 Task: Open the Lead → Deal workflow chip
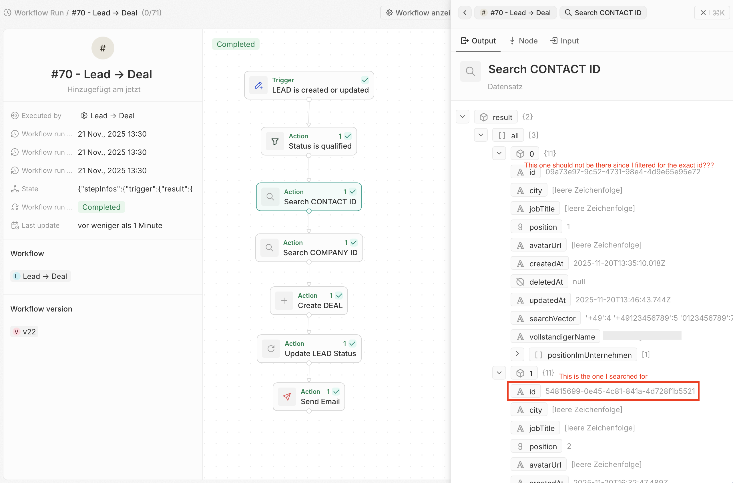(x=41, y=276)
